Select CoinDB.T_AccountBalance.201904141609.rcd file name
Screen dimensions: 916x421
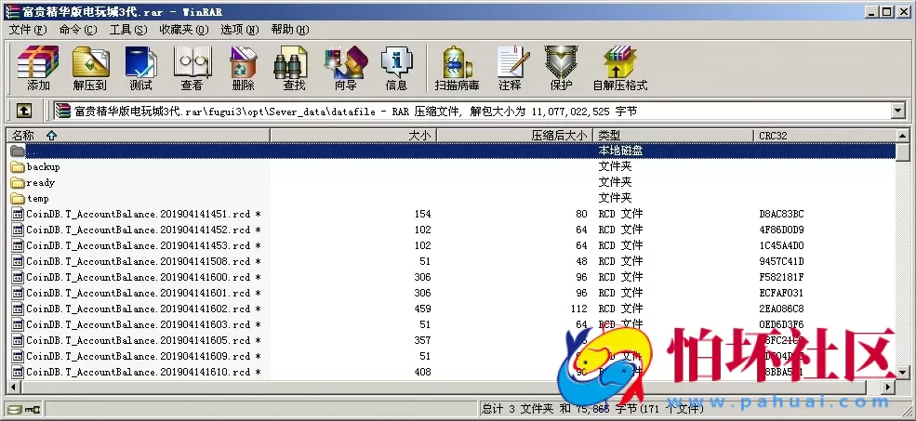click(x=139, y=356)
